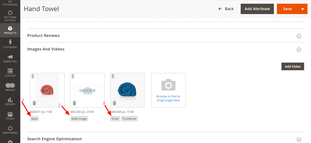Expand the Search Engine Optimization section

pyautogui.click(x=299, y=139)
